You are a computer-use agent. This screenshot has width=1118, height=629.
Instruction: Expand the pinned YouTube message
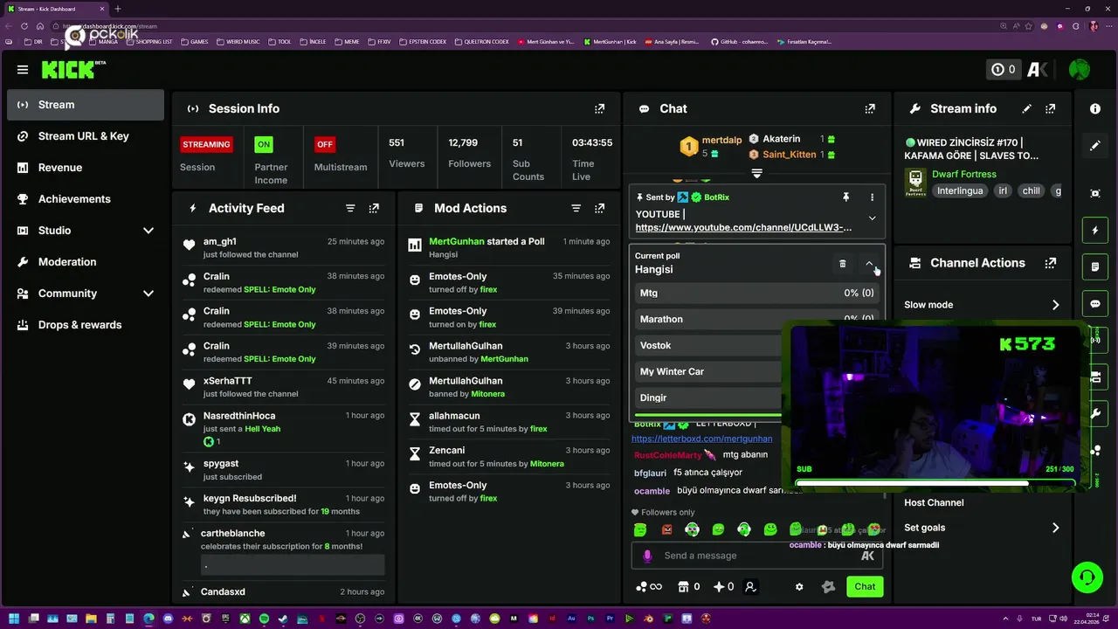coord(872,218)
